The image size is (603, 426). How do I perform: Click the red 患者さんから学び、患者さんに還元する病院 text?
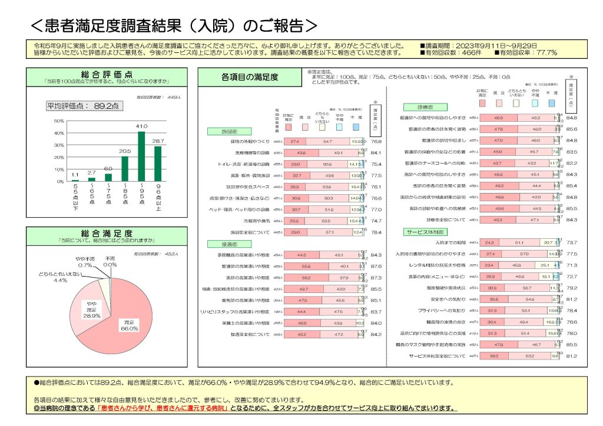pyautogui.click(x=163, y=408)
